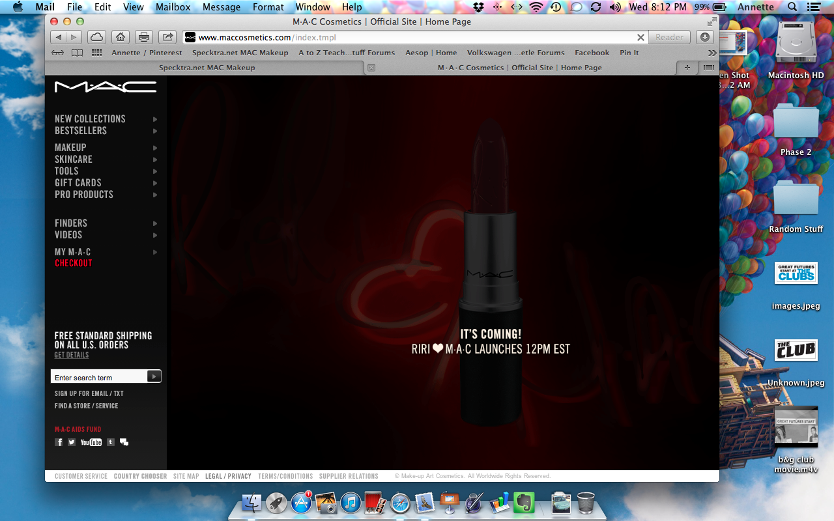Open the MAC Tumblr icon on the page
834x521 pixels.
[x=111, y=442]
